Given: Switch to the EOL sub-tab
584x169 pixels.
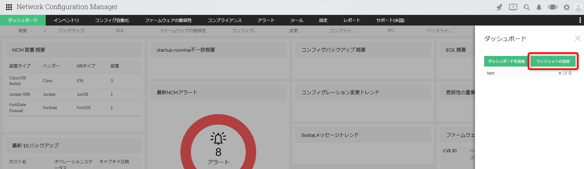Looking at the screenshot, I should [120, 31].
